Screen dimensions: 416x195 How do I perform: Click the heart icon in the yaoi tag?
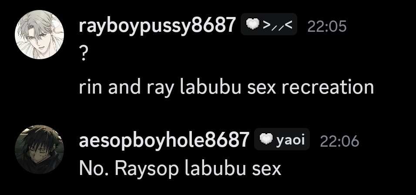266,139
